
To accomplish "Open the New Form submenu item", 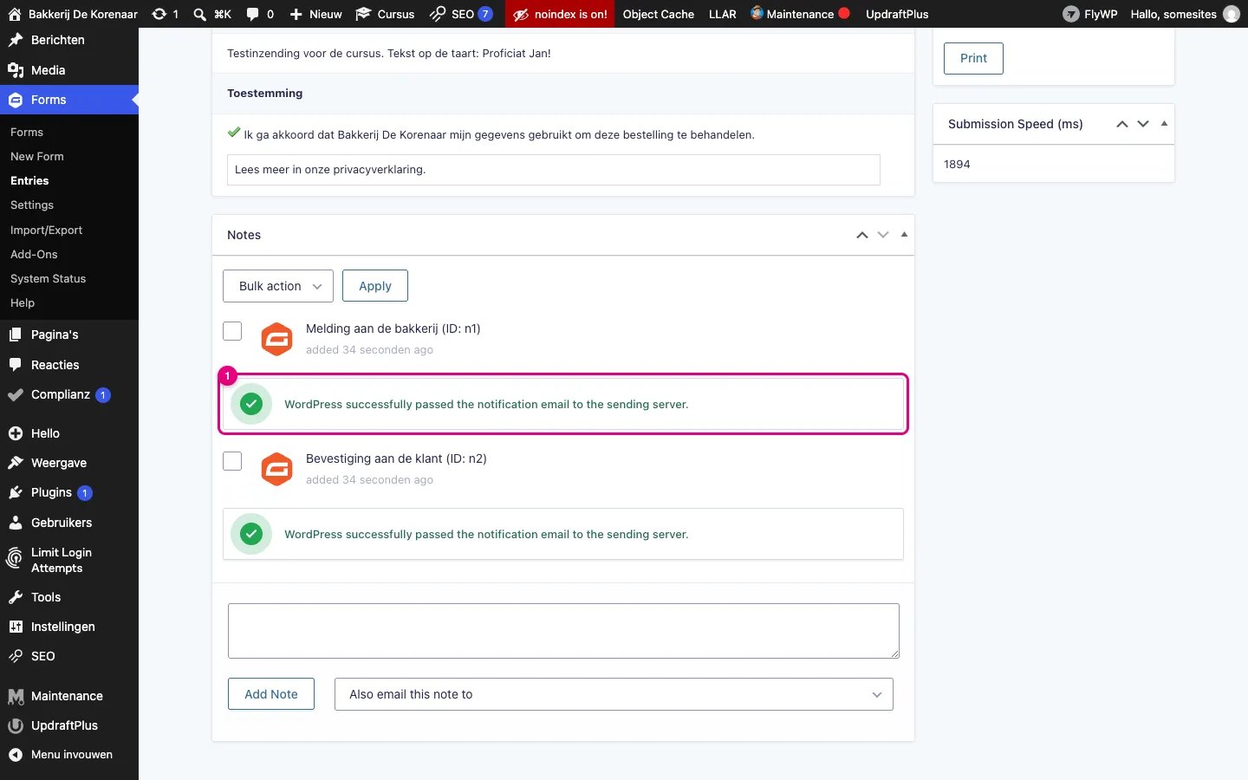I will tap(37, 157).
